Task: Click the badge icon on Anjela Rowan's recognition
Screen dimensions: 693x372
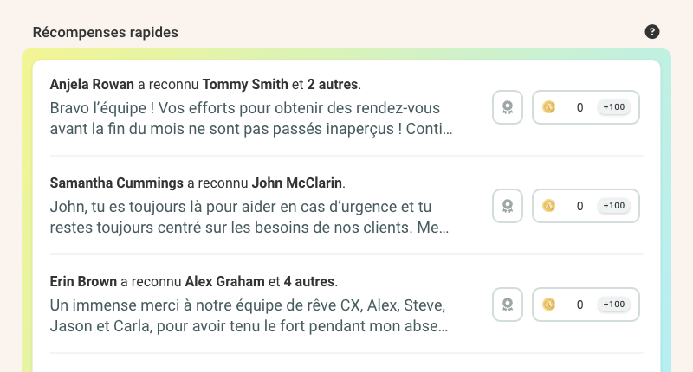Action: pyautogui.click(x=507, y=107)
